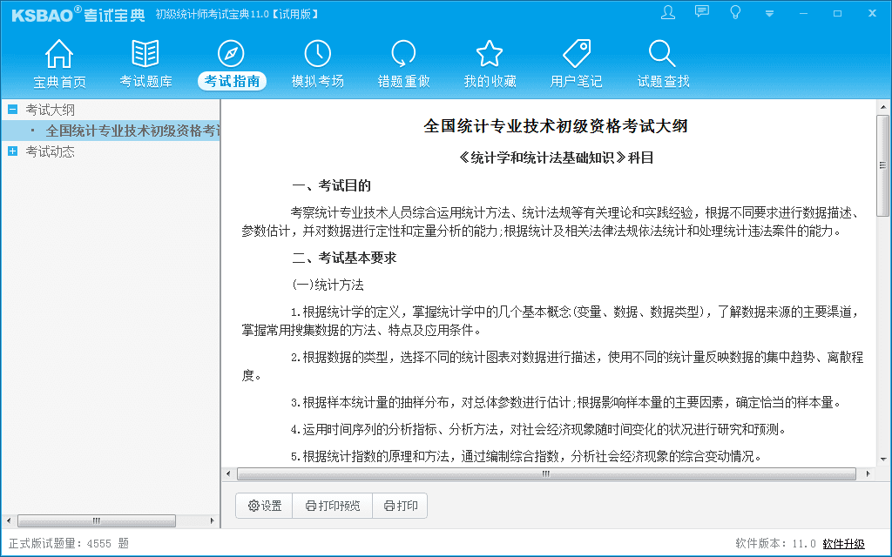The image size is (892, 557).
Task: Open the title bar dropdown menu arrow
Action: pyautogui.click(x=769, y=14)
